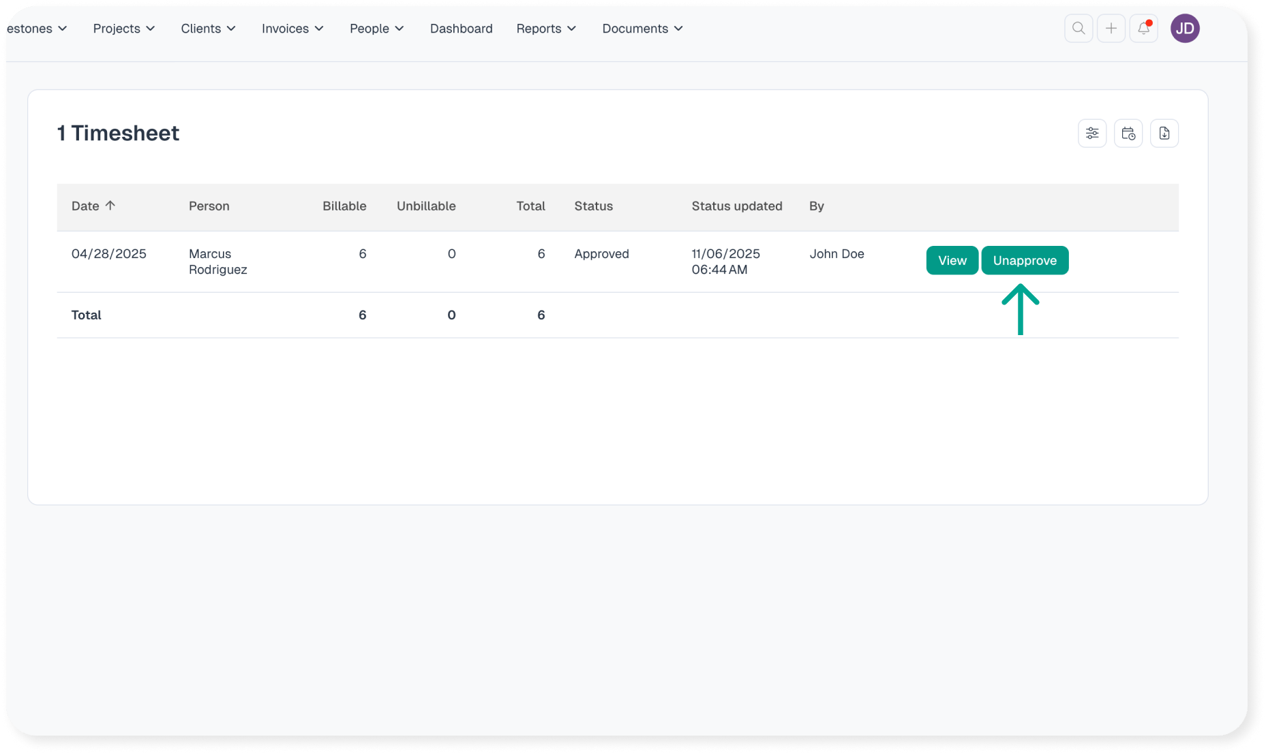Image resolution: width=1266 pixels, height=754 pixels.
Task: Click the Person column header
Action: (209, 206)
